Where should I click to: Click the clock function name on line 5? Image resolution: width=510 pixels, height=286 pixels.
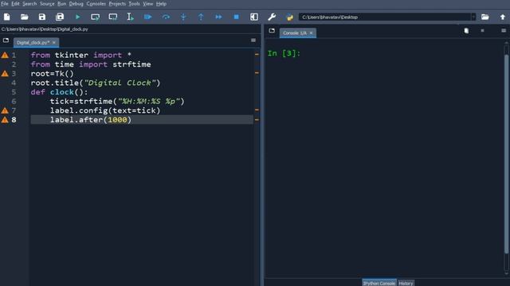(62, 92)
